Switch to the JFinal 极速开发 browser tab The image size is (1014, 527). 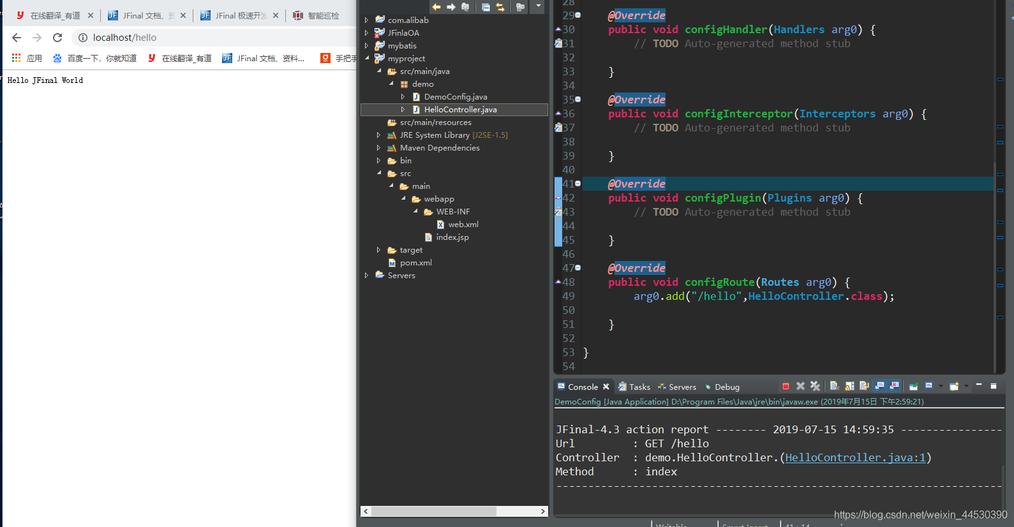point(239,15)
